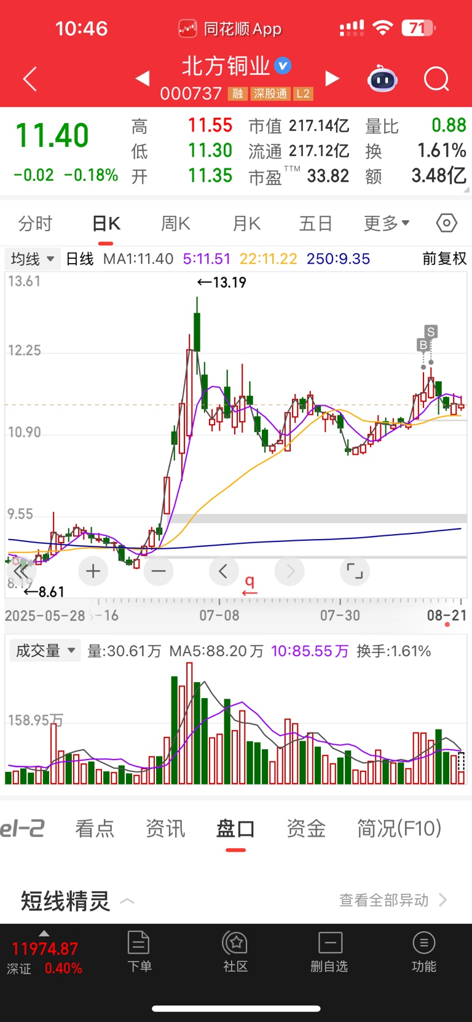Switch to next stock with right triangle
This screenshot has width=472, height=1022.
(332, 78)
